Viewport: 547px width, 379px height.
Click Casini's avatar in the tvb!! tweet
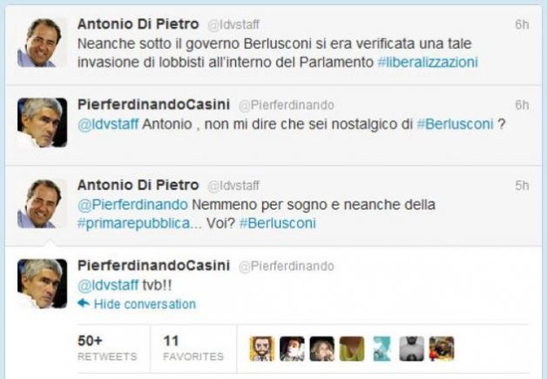[x=42, y=284]
